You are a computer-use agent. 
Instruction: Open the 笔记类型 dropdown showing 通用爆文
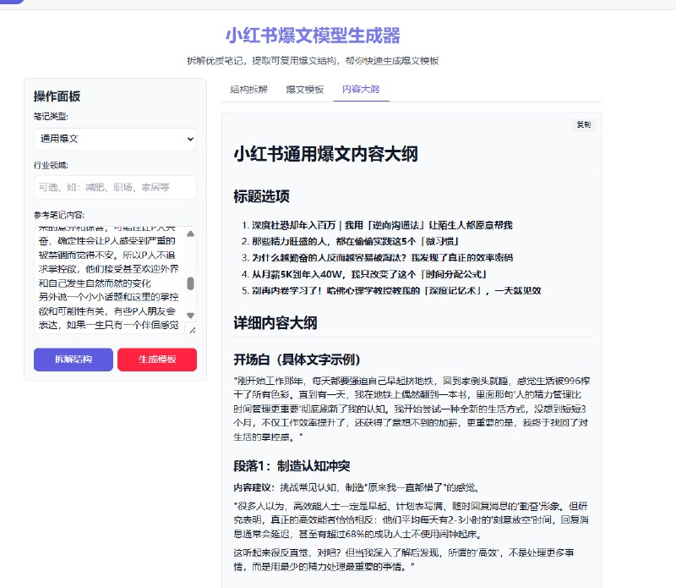tap(115, 139)
